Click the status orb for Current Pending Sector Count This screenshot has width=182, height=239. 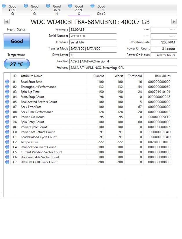(x=7, y=152)
